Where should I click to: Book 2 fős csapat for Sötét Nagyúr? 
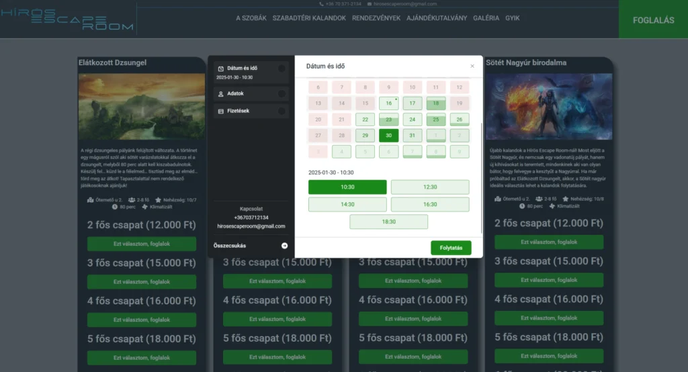point(549,242)
